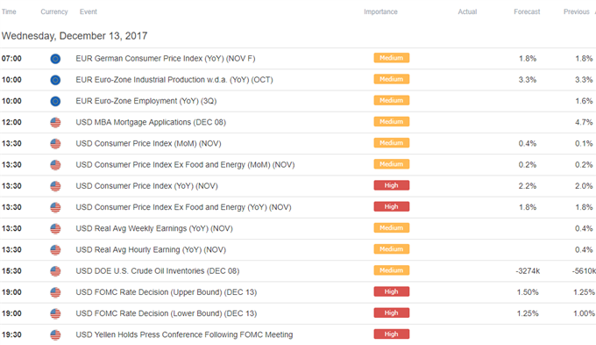Image resolution: width=596 pixels, height=345 pixels.
Task: Click the -3274k forecast value
Action: coord(528,271)
